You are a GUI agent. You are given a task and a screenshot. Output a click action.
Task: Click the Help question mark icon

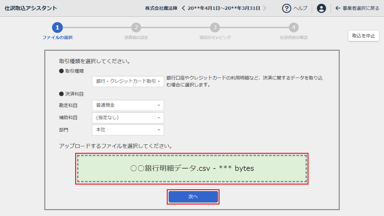click(287, 8)
